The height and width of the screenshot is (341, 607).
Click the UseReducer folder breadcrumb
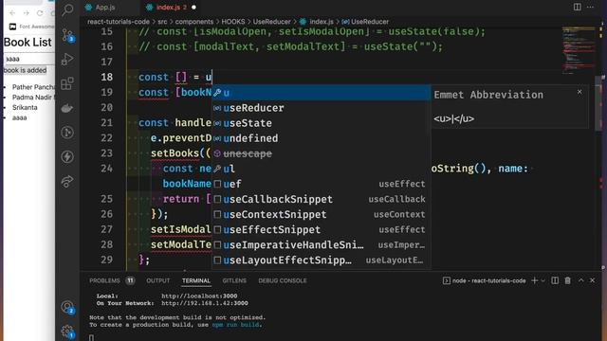coord(272,22)
